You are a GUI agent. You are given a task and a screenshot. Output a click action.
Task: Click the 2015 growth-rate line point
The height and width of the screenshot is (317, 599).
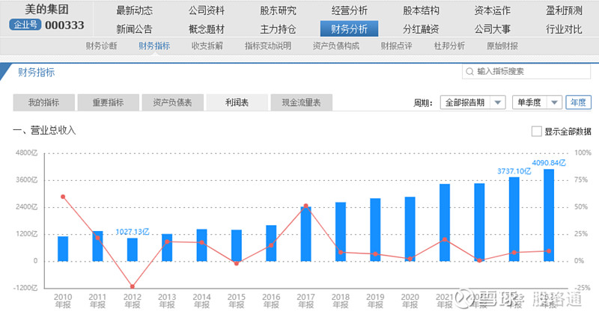237,263
